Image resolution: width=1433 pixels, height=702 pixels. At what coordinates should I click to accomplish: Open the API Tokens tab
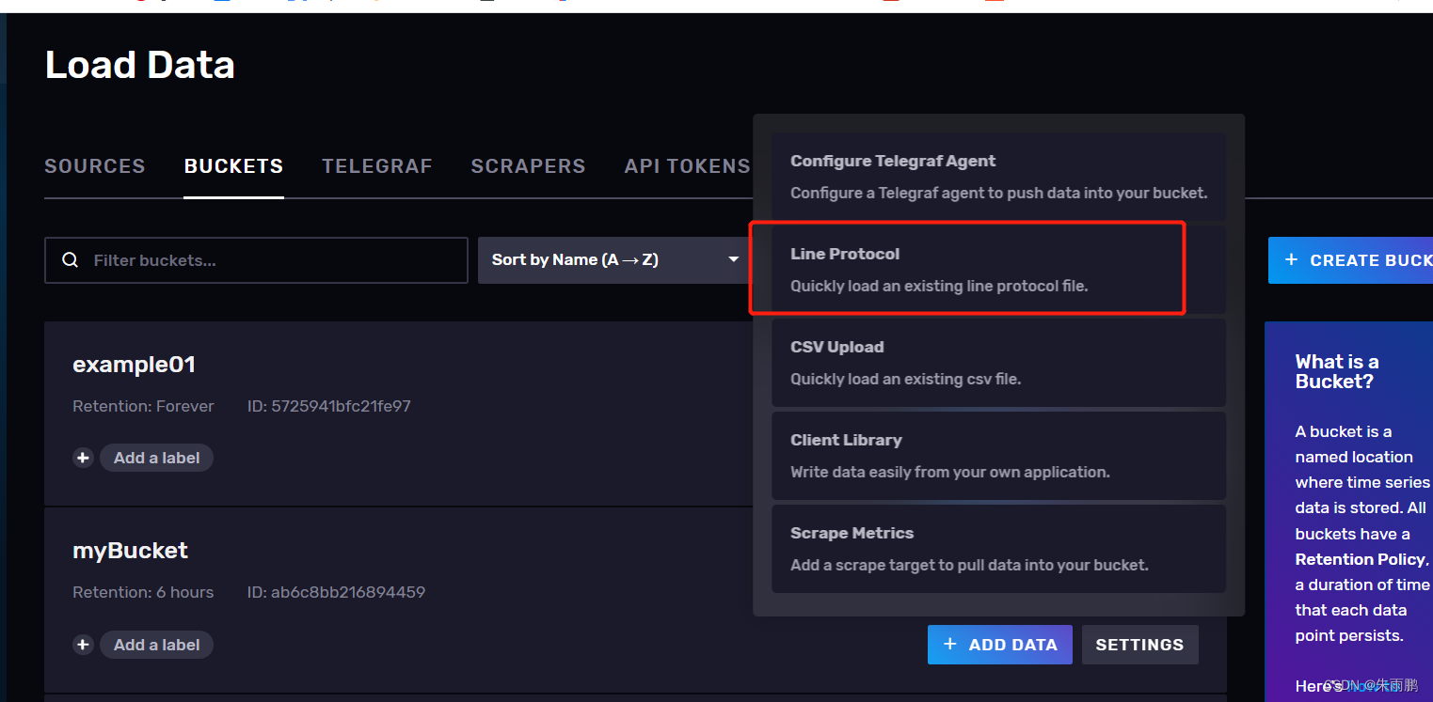tap(687, 166)
